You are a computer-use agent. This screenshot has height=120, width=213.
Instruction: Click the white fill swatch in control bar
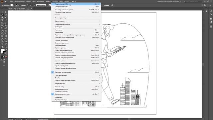click(x=12, y=5)
